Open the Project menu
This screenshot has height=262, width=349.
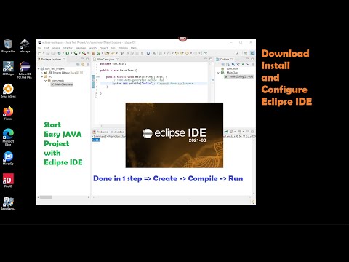coord(103,48)
